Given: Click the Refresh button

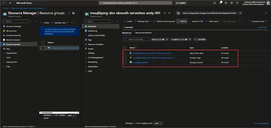Looking at the screenshot, I should coord(182,21).
